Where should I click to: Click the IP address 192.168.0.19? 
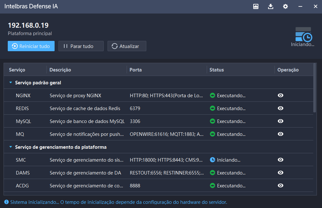[x=28, y=25]
